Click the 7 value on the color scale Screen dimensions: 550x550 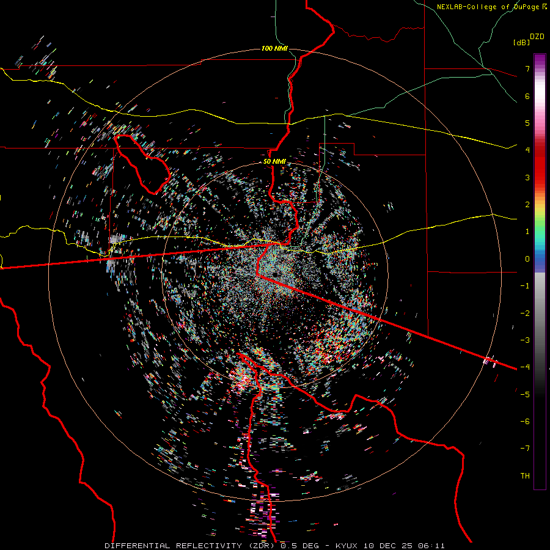[x=527, y=68]
